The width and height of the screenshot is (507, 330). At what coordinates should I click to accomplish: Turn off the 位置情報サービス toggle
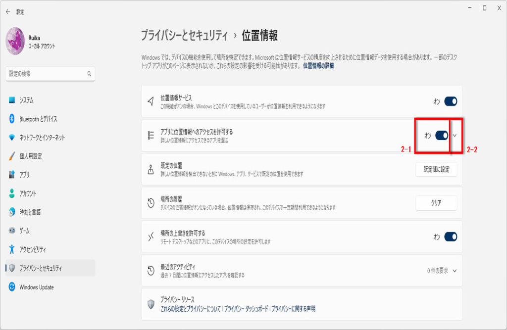point(450,101)
